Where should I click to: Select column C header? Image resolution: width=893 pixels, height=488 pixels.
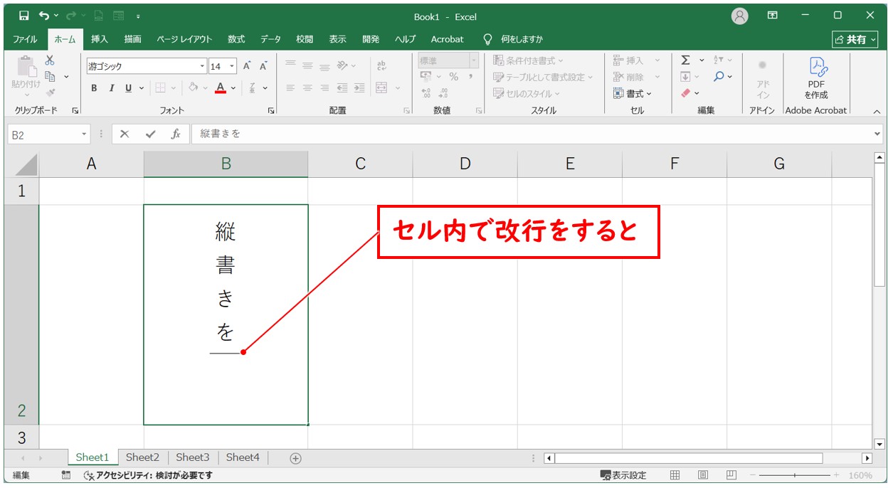360,164
